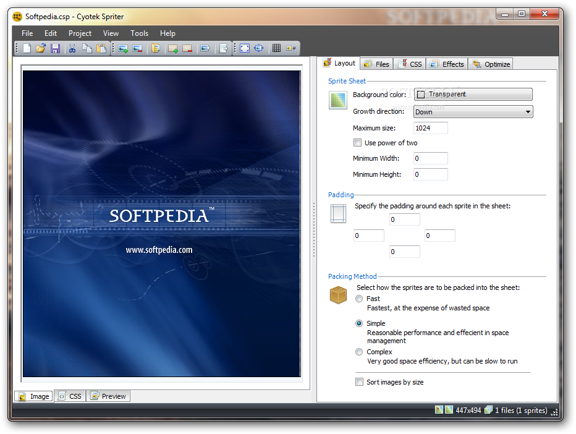The image size is (576, 434).
Task: Toggle sprite number labels icon
Action: [291, 48]
